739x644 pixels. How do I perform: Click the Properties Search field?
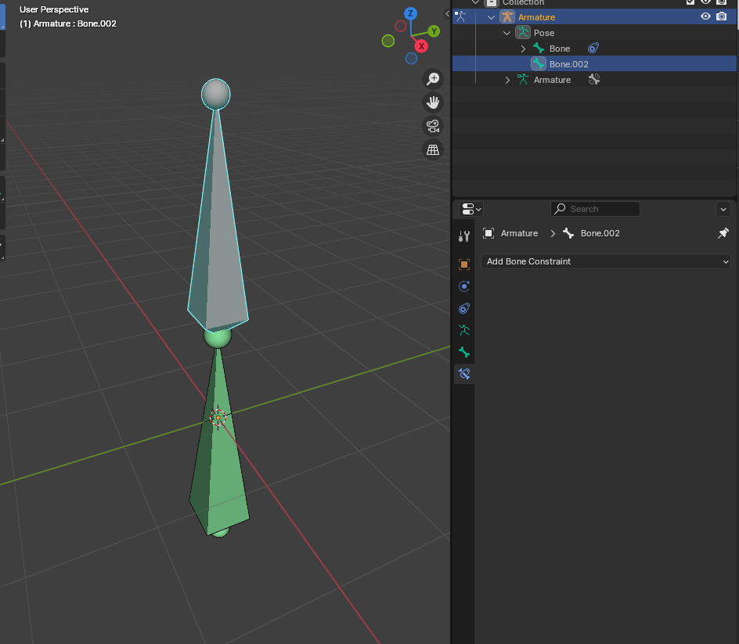click(595, 209)
